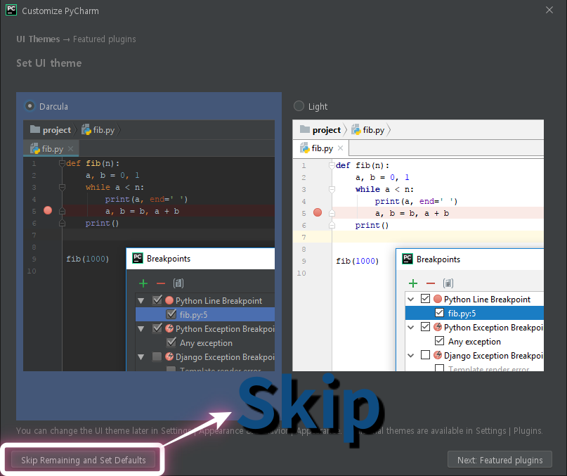Go to Next: Featured plugins
Viewport: 567px width, 476px height.
click(500, 460)
